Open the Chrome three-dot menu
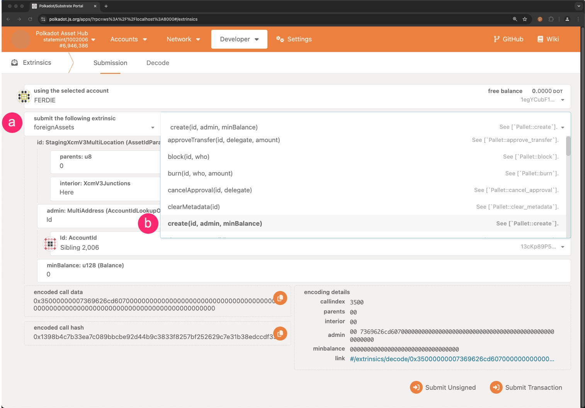585x408 pixels. click(x=578, y=19)
